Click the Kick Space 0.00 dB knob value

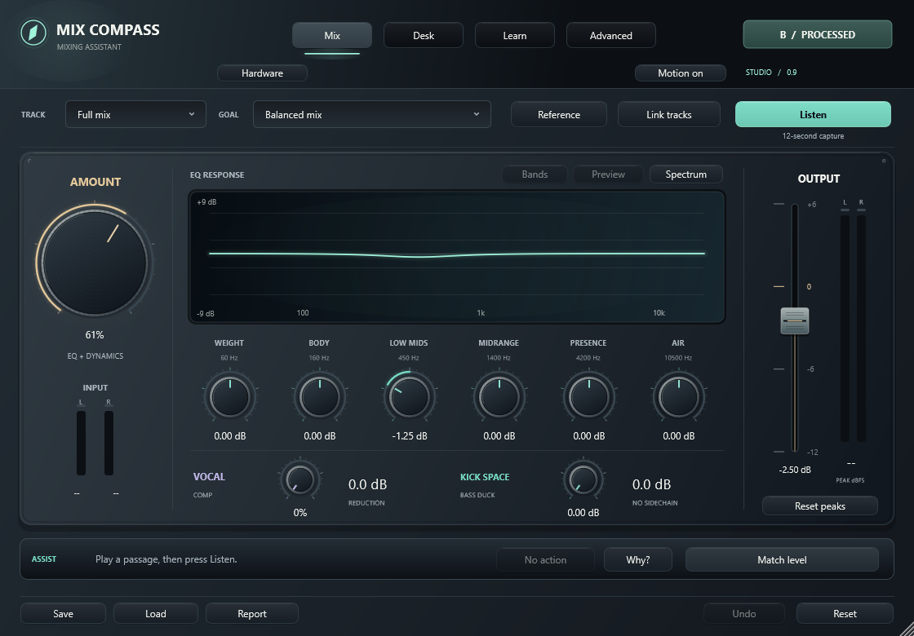(x=583, y=513)
